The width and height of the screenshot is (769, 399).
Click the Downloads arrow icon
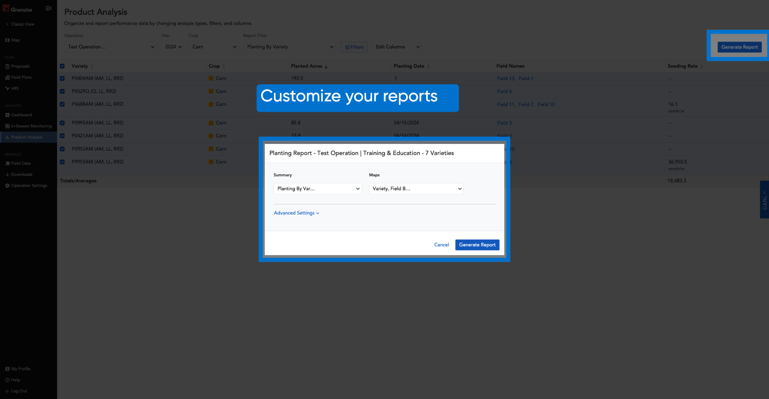pos(7,175)
